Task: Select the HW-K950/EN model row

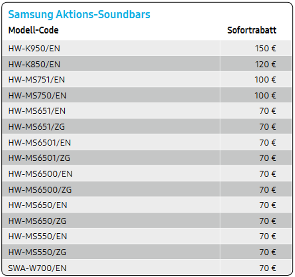Action: pyautogui.click(x=34, y=48)
